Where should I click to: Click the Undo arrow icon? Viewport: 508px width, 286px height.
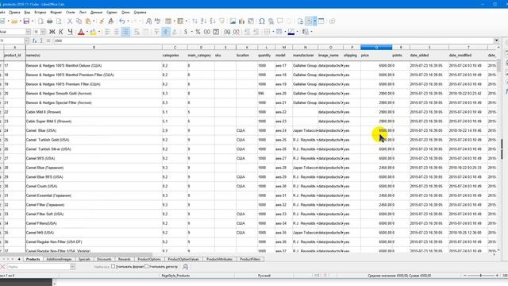coord(121,21)
